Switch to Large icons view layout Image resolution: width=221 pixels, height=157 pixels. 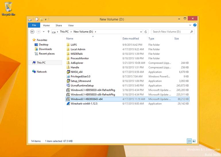194,141
